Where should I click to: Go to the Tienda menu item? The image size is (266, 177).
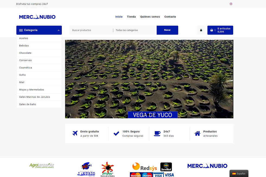coord(131,17)
